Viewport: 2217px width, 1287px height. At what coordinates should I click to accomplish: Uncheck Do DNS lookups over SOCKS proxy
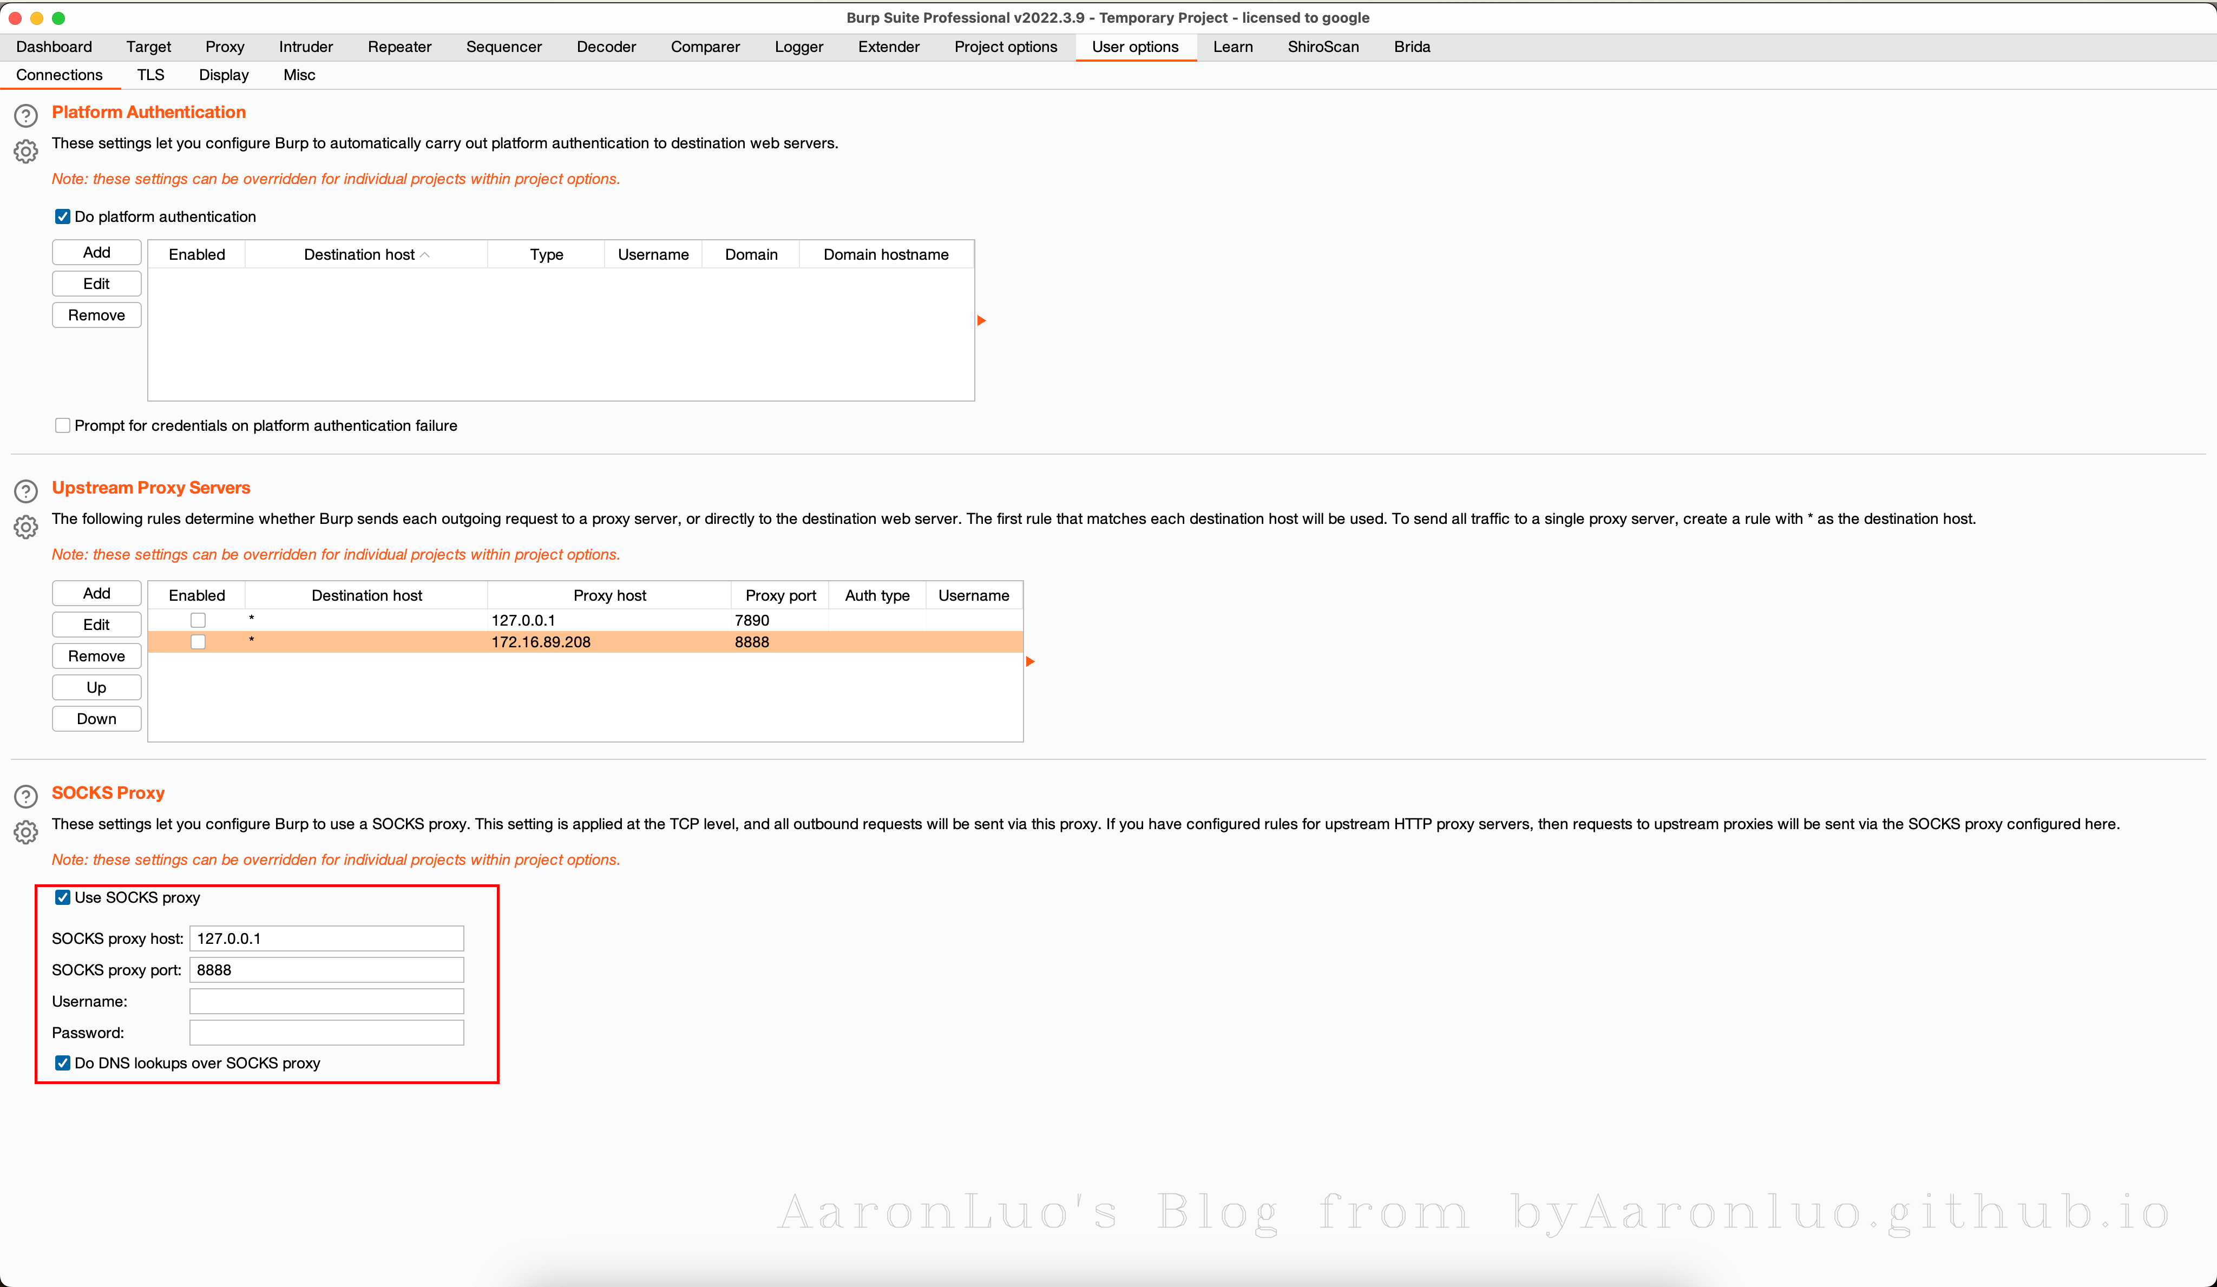pos(62,1063)
